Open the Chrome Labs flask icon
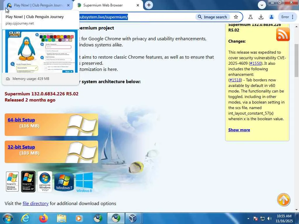Viewport: 299px width, 224px height. (x=250, y=17)
